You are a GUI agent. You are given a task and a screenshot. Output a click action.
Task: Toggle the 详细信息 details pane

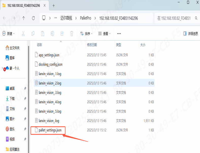(191, 34)
